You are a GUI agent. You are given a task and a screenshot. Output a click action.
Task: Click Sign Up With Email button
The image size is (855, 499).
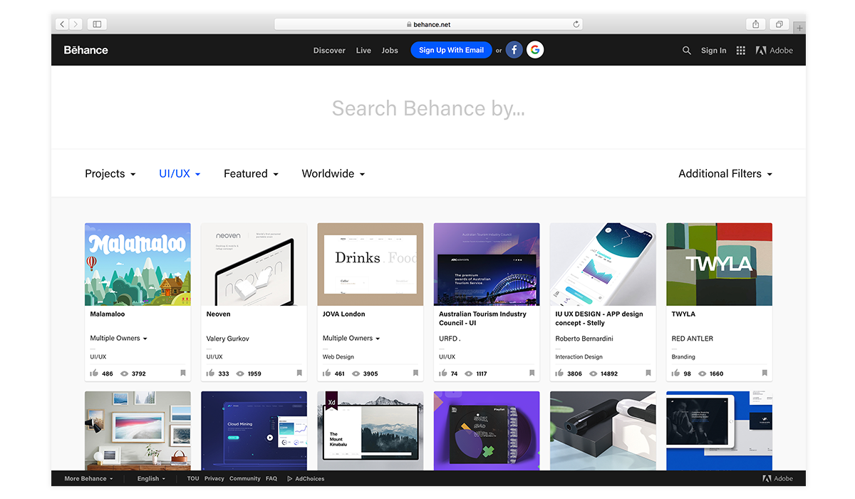[451, 50]
